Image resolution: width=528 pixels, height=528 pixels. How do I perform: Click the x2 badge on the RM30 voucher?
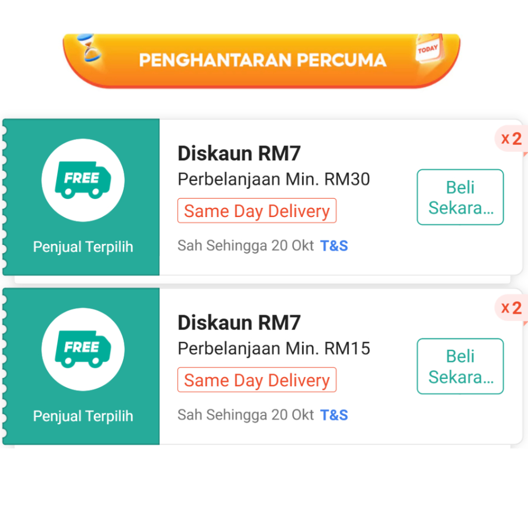[511, 139]
